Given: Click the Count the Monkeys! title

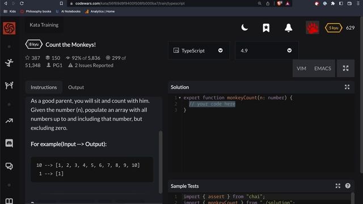Looking at the screenshot, I should [70, 45].
